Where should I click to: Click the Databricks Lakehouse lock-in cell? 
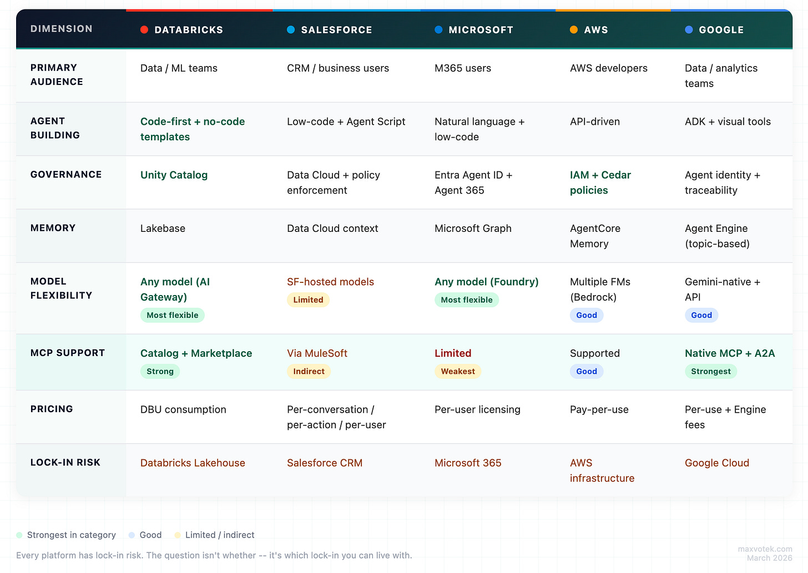pos(193,463)
